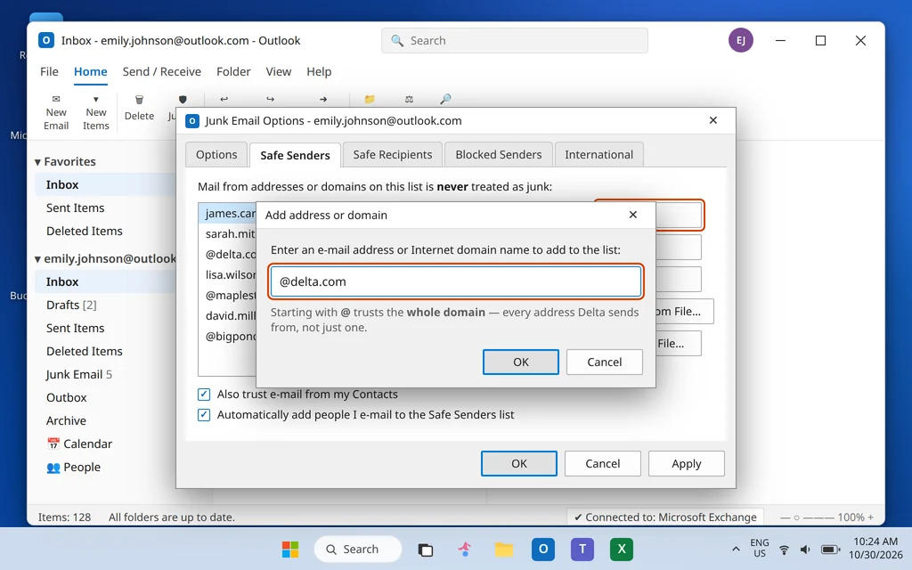The image size is (912, 570).
Task: Click the Delete trash can icon
Action: (139, 100)
